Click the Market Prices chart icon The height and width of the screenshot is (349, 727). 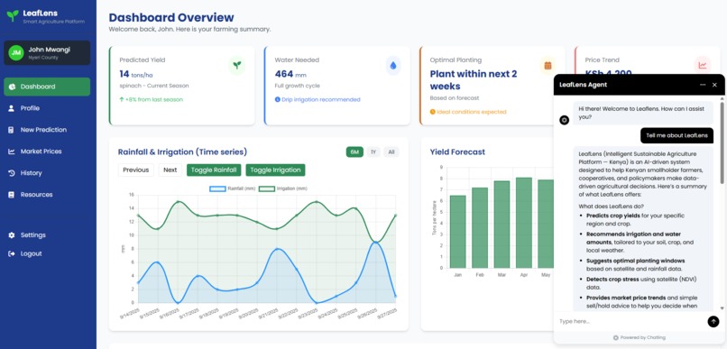tap(11, 152)
